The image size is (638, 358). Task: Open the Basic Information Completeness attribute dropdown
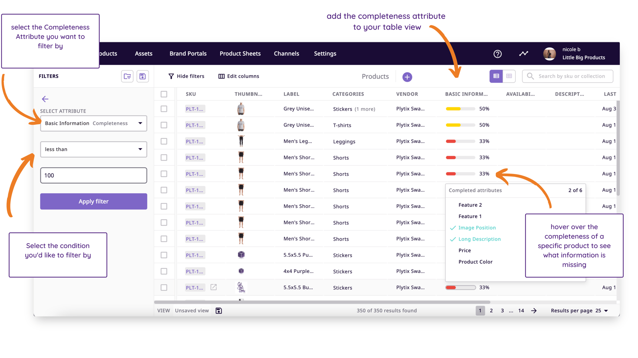coord(93,123)
